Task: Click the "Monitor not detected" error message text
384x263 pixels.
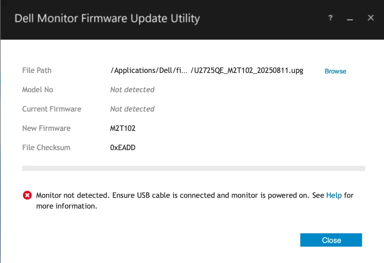Action: tap(173, 195)
